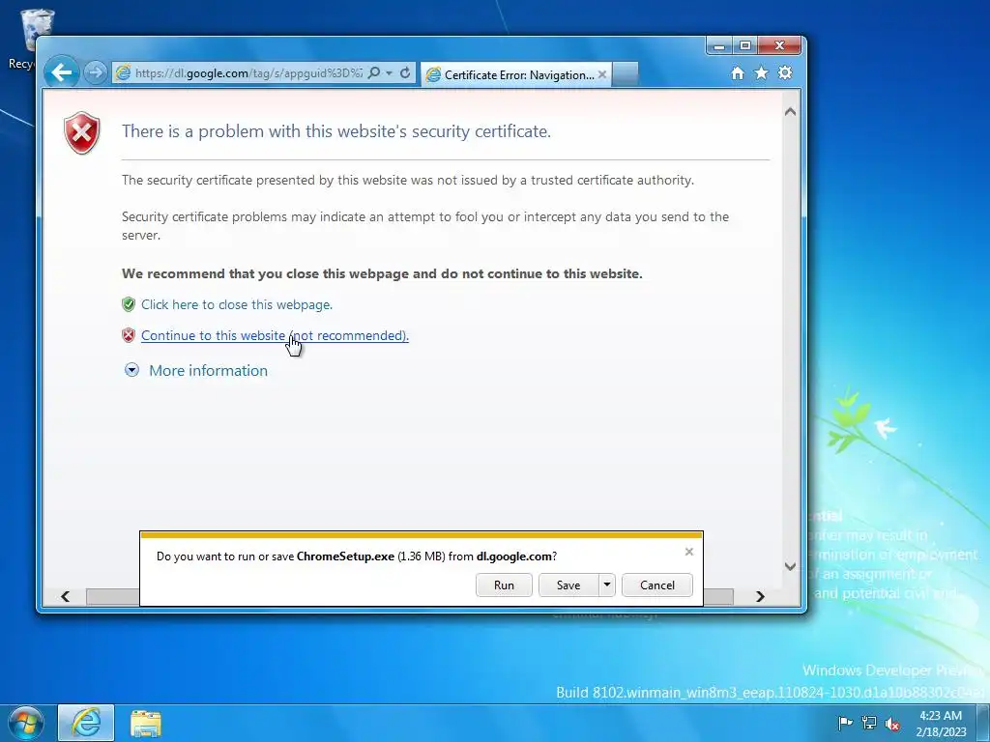The width and height of the screenshot is (990, 742).
Task: Click the vertical scrollbar up arrow
Action: coord(790,112)
